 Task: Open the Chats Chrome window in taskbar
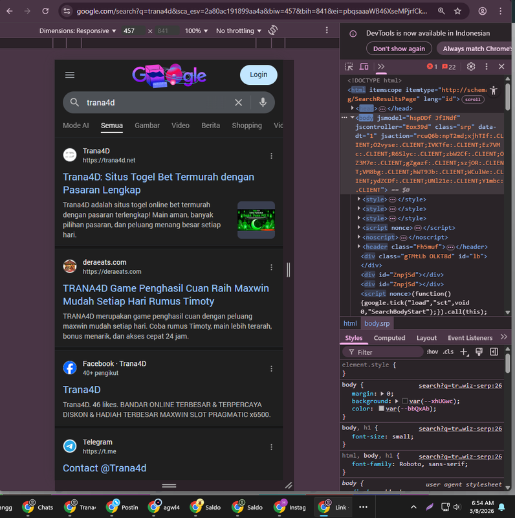pyautogui.click(x=38, y=507)
